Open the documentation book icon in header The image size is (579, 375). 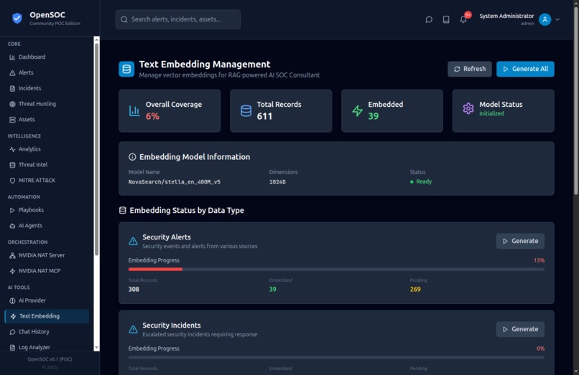[x=446, y=19]
